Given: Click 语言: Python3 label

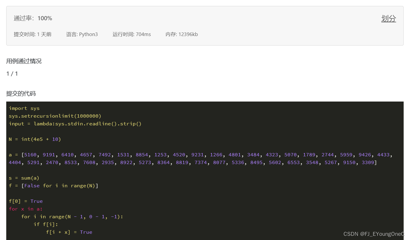Looking at the screenshot, I should coord(82,34).
